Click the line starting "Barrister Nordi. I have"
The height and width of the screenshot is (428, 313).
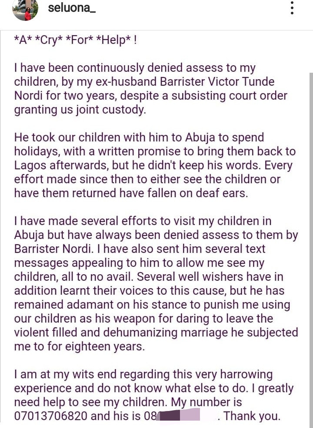tap(140, 249)
